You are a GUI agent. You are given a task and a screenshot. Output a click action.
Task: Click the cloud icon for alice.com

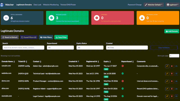pos(176,89)
